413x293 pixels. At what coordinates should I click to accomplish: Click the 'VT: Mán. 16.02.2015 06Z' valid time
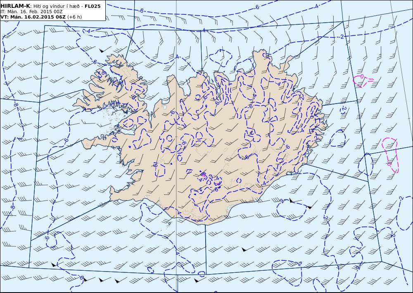(33, 17)
